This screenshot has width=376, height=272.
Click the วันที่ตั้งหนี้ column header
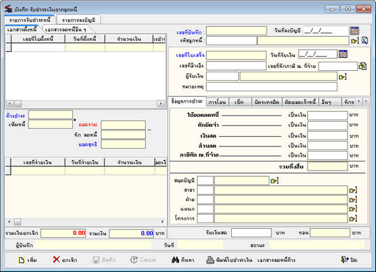tap(85, 39)
